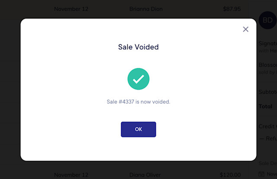Screen dimensions: 277x179
Task: Click the green checkmark success icon
Action: click(x=138, y=79)
